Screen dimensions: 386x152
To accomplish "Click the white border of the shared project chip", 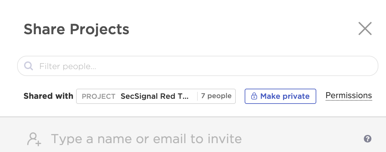I will (156, 89).
